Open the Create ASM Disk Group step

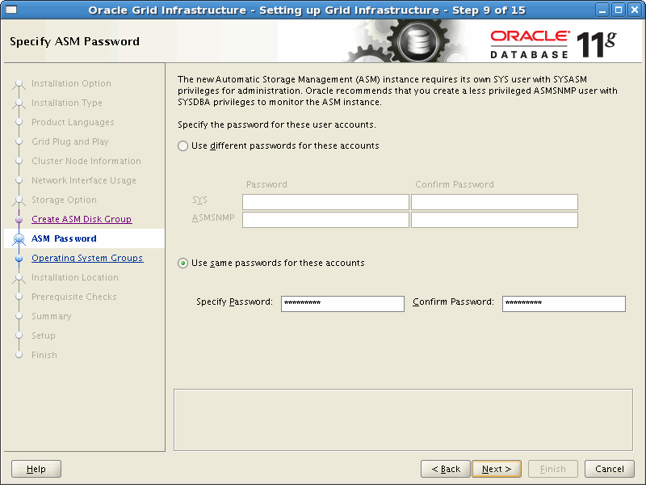tap(82, 219)
